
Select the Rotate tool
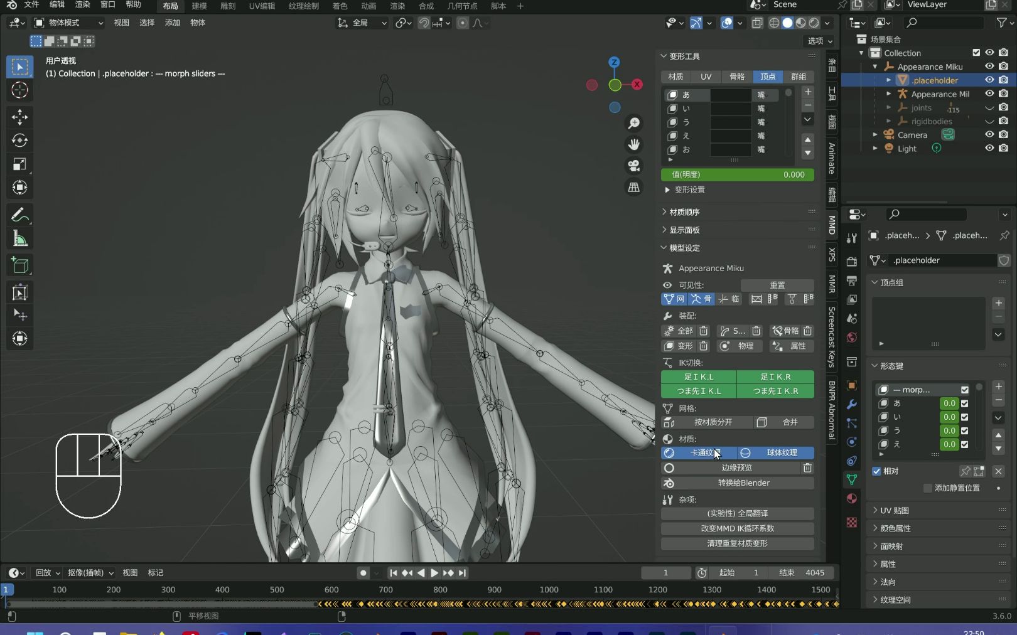coord(19,141)
